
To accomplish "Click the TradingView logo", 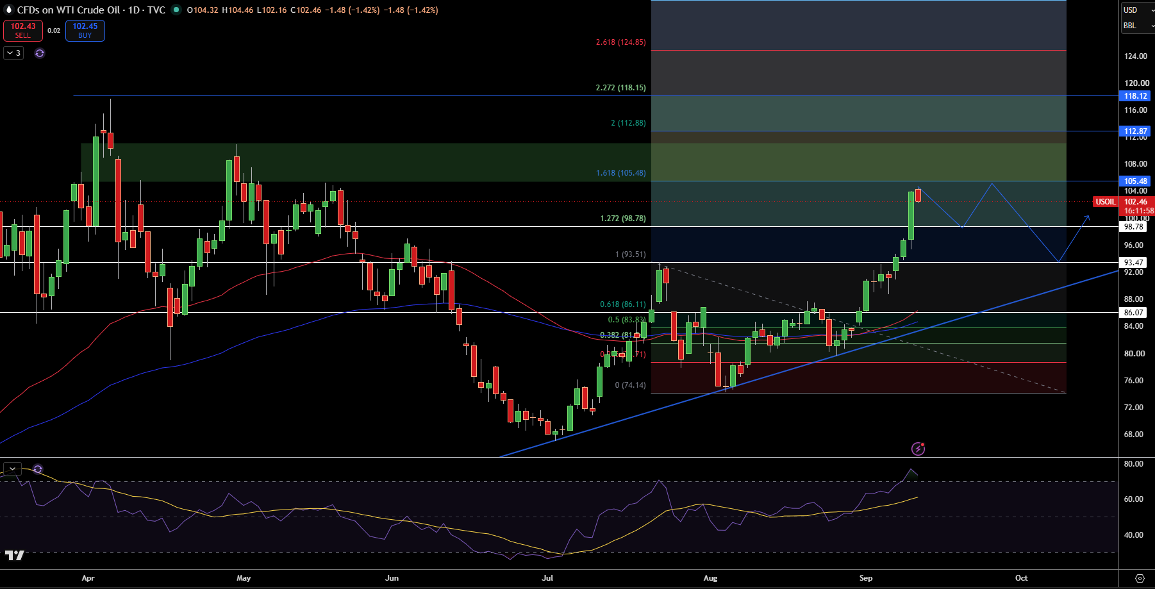I will point(14,555).
